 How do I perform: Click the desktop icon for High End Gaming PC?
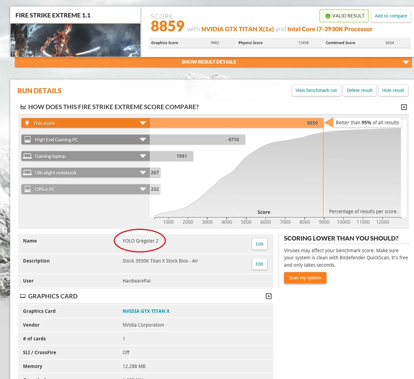pos(28,139)
